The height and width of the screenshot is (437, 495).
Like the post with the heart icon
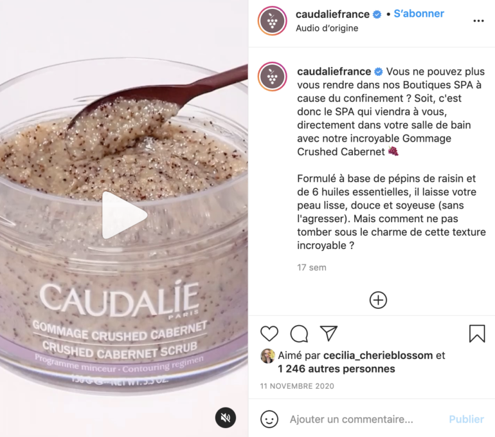pyautogui.click(x=269, y=333)
